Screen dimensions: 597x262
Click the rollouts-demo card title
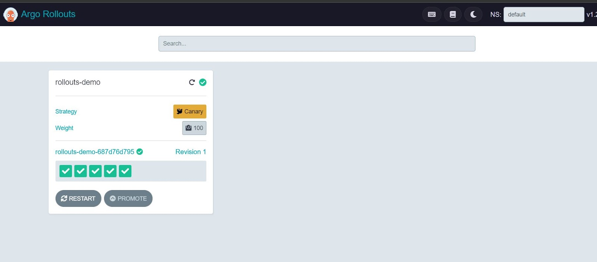point(78,82)
